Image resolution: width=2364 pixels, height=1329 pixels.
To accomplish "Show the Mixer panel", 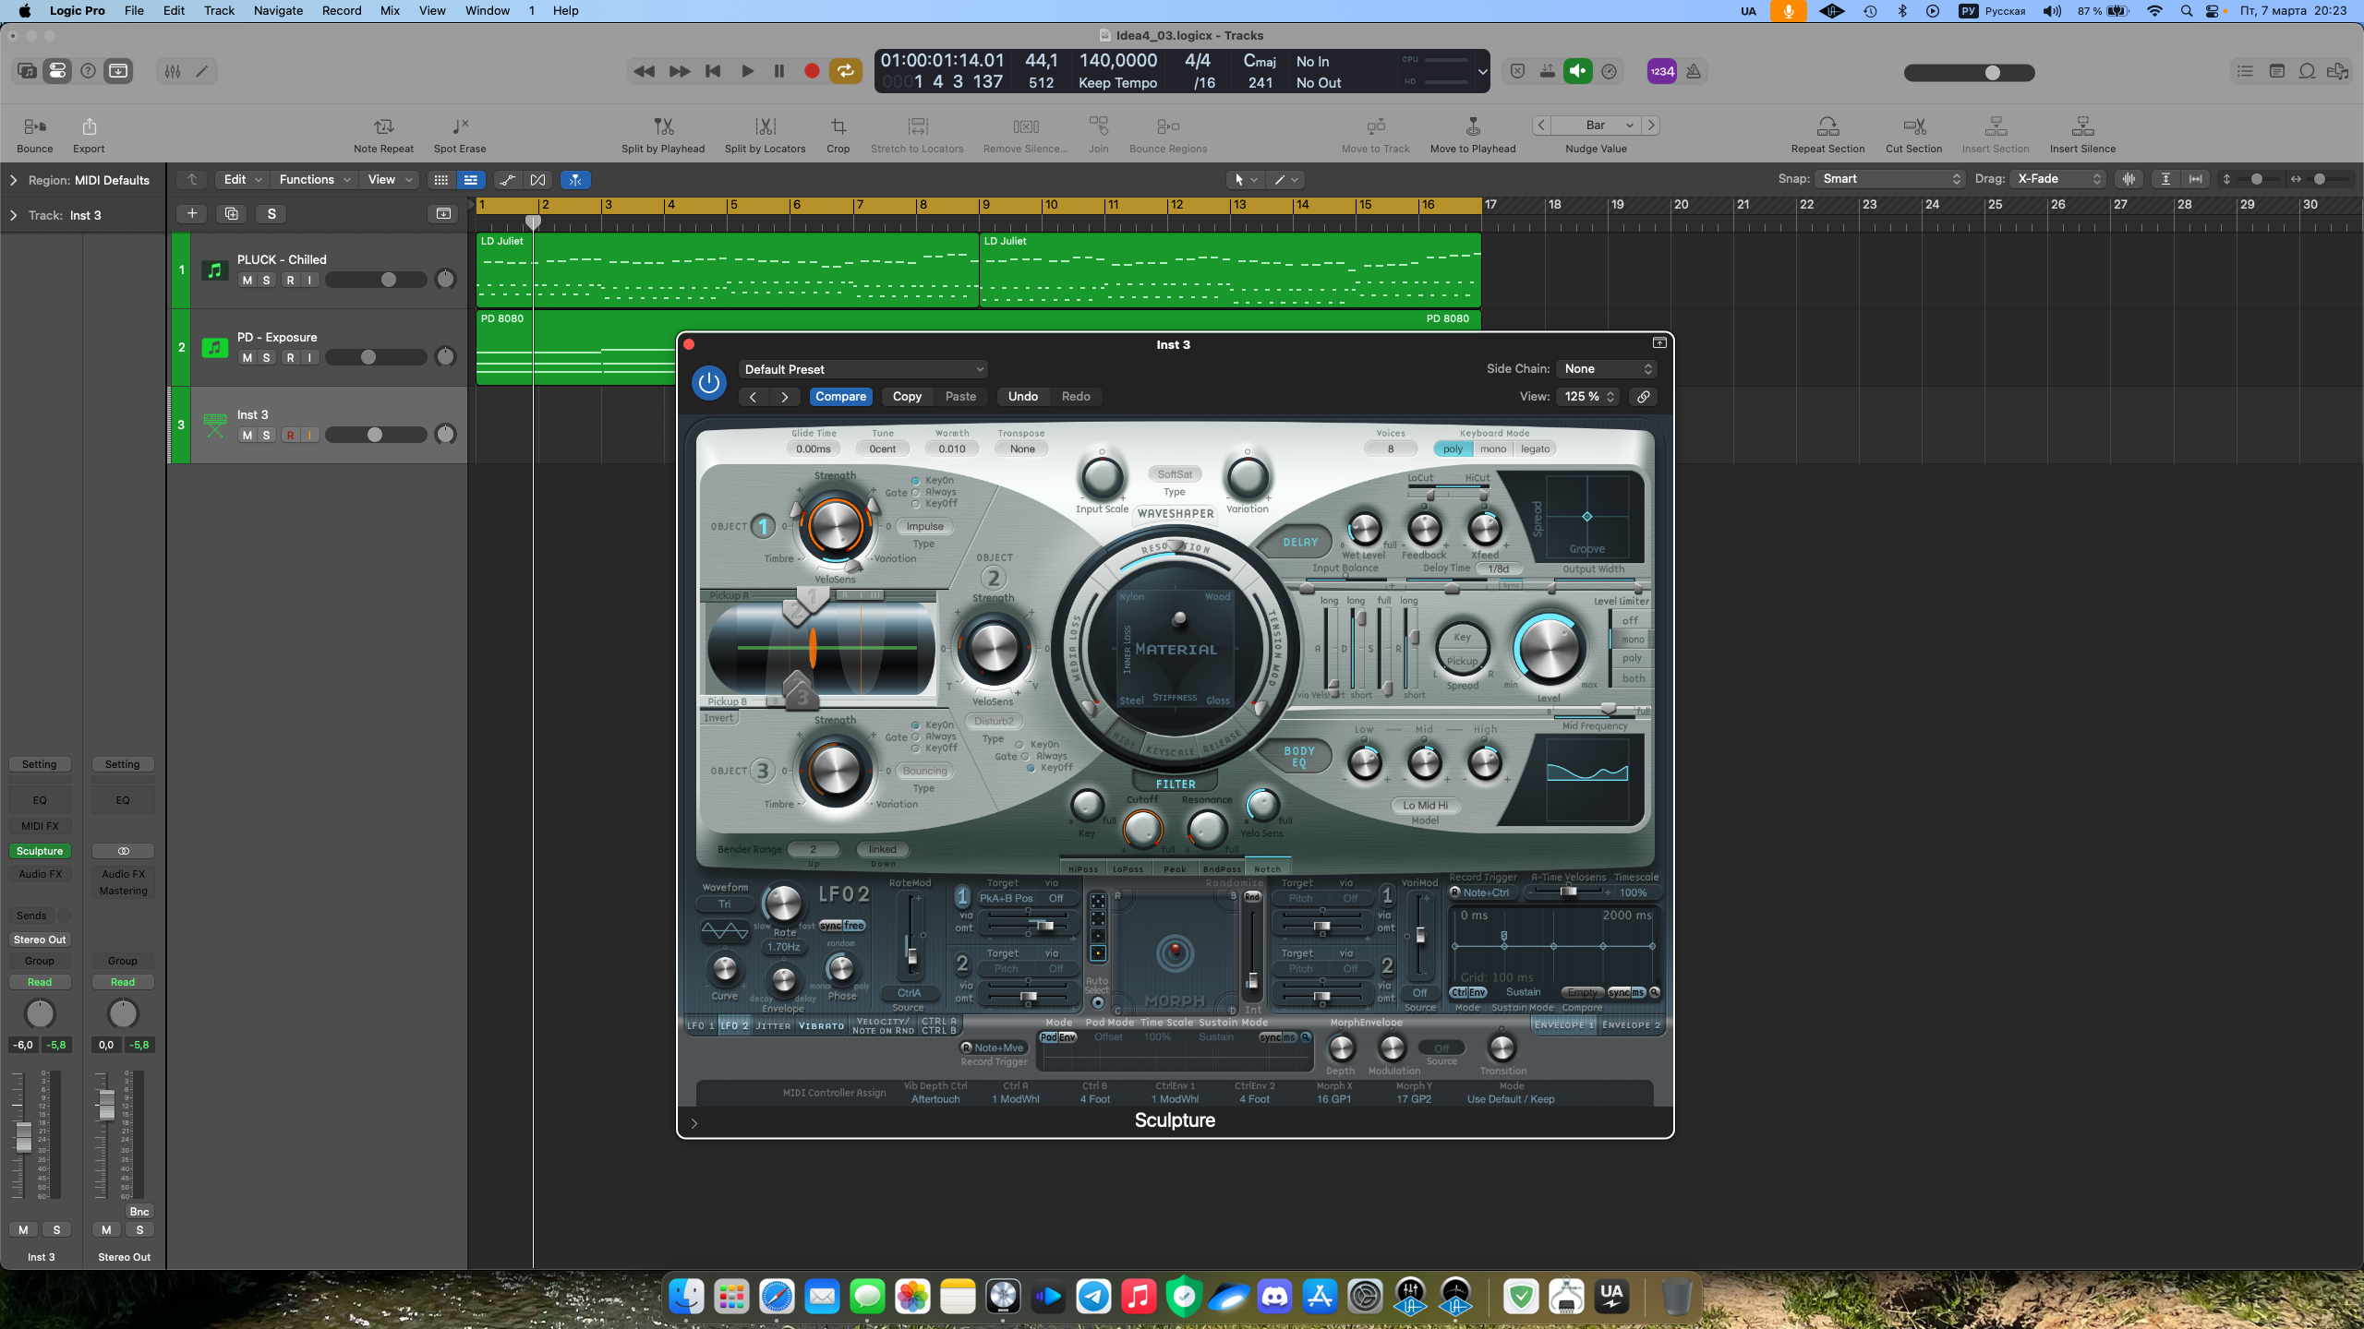I will pos(173,71).
